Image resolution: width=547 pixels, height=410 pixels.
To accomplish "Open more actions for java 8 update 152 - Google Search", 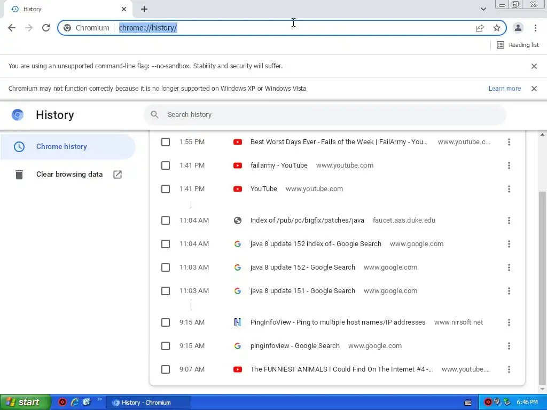I will click(x=509, y=267).
